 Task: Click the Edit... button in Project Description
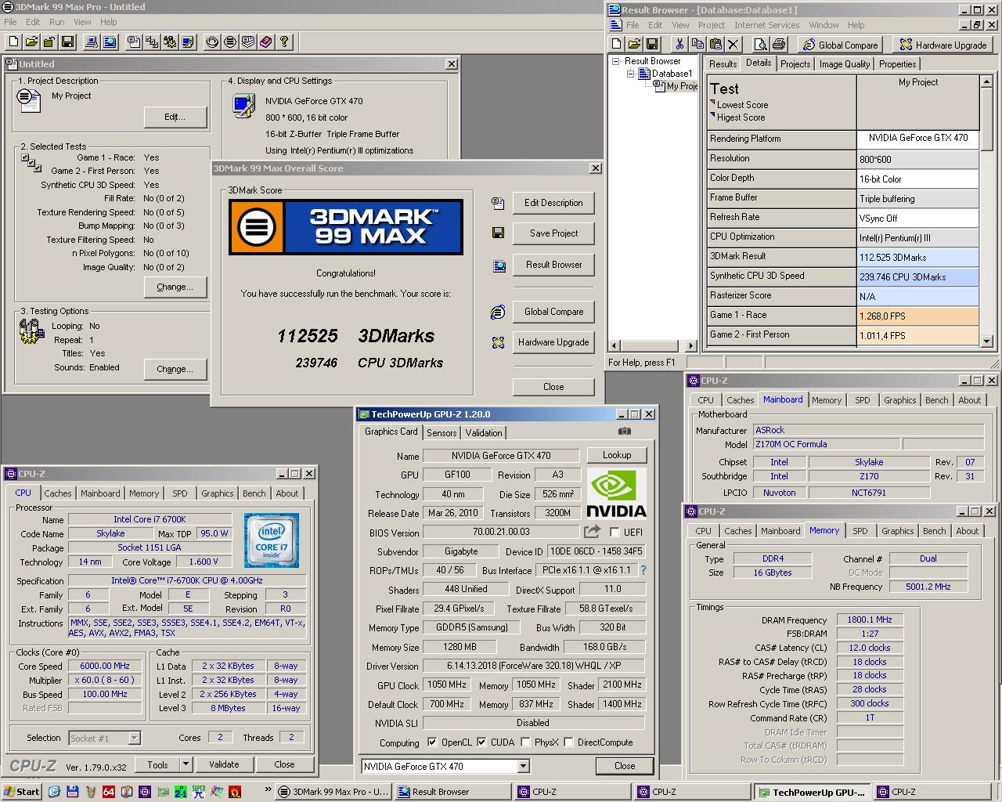(175, 117)
